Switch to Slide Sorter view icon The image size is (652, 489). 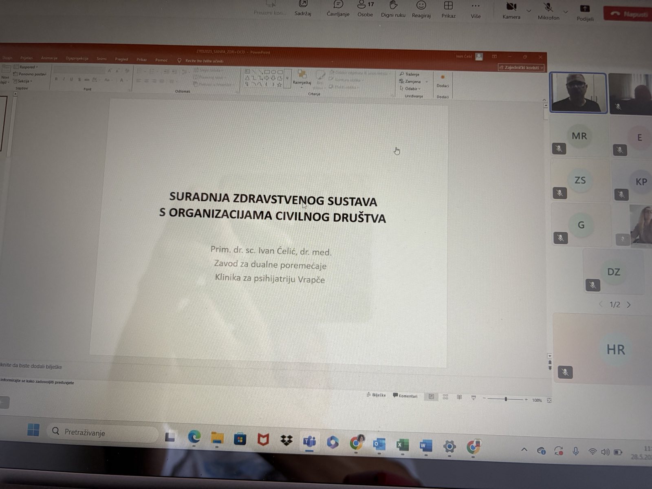coord(445,397)
